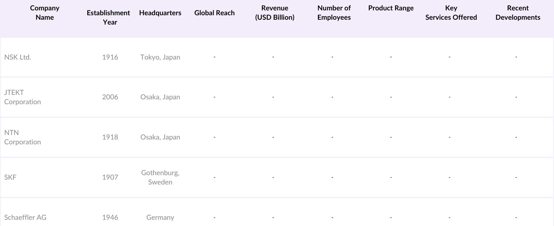The width and height of the screenshot is (554, 226).
Task: Click Schaeffler AG's Recent Developments cell
Action: point(516,217)
